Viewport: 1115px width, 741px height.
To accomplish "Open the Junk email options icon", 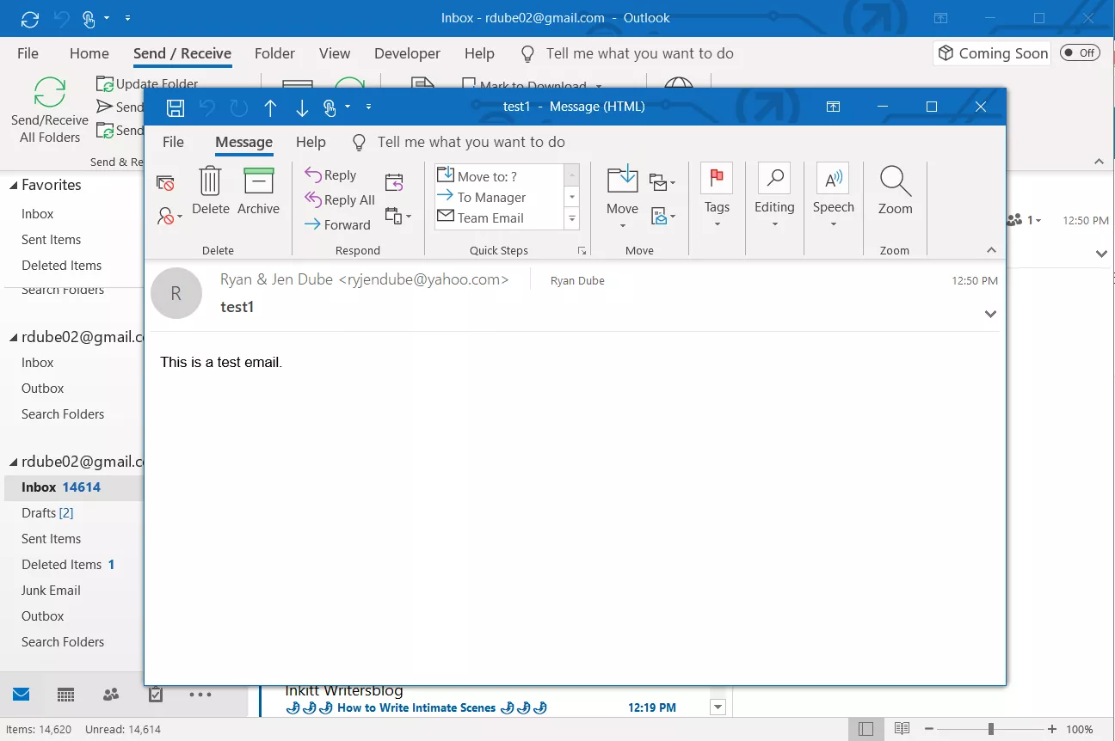I will point(169,216).
